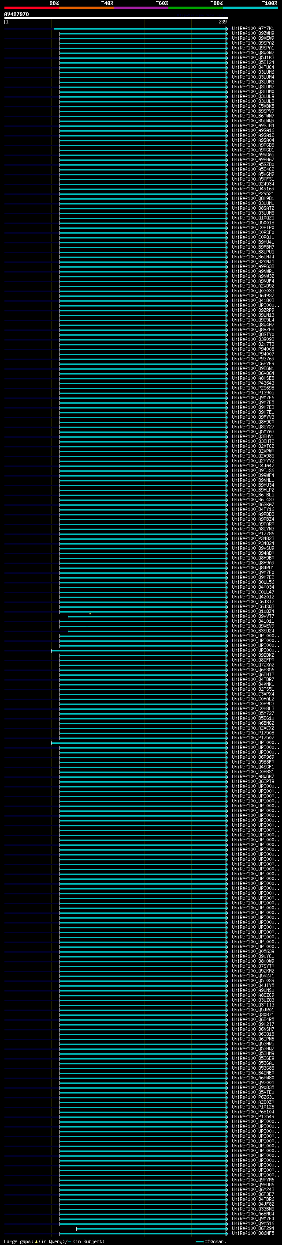Select the UniRef100_P93769 label

[x=252, y=359]
